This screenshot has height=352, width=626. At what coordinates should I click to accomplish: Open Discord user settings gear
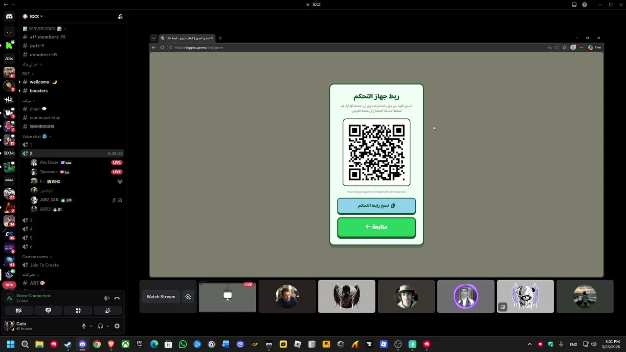pos(117,326)
